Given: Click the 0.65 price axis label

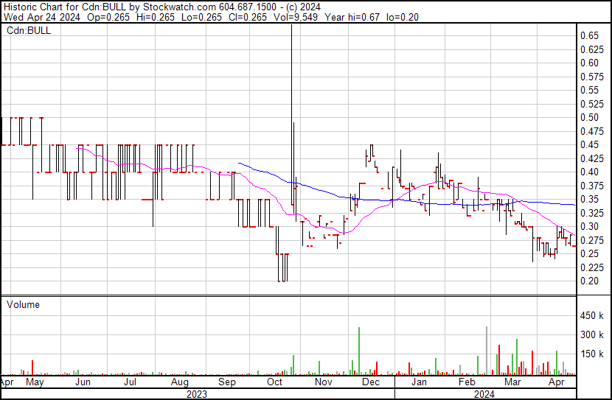Looking at the screenshot, I should [x=589, y=35].
